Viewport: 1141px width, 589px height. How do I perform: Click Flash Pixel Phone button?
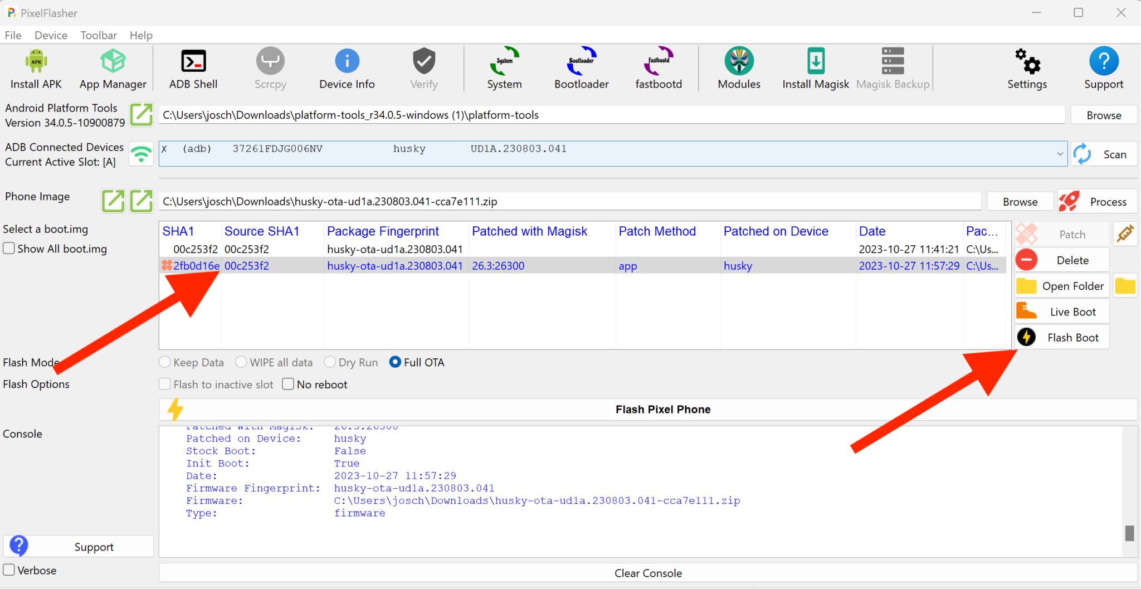(x=648, y=410)
